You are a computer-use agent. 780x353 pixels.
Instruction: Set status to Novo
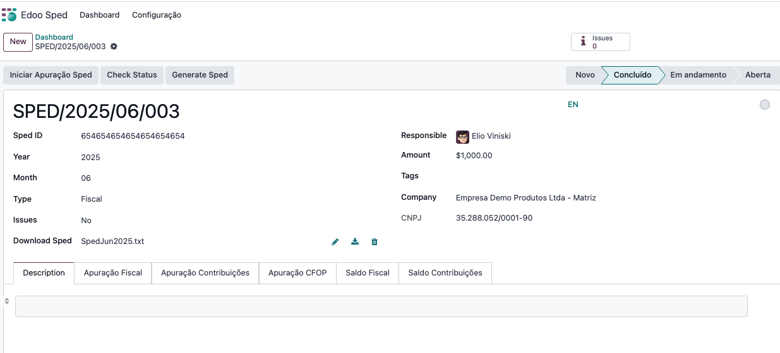(584, 74)
